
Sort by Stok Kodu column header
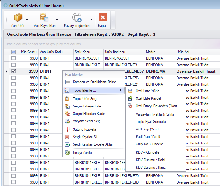[88, 52]
